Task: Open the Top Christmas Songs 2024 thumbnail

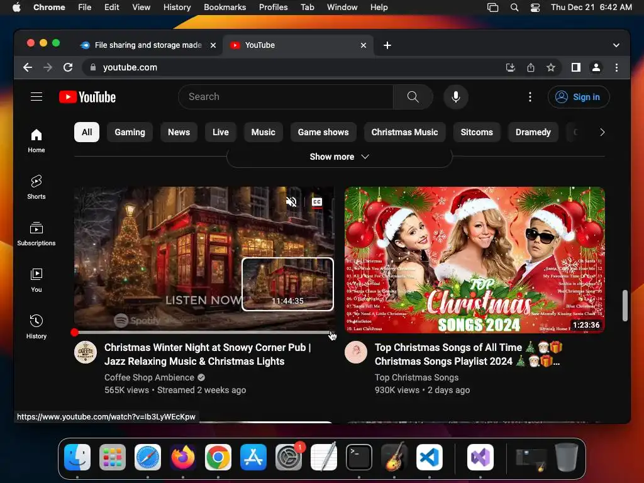Action: point(474,260)
